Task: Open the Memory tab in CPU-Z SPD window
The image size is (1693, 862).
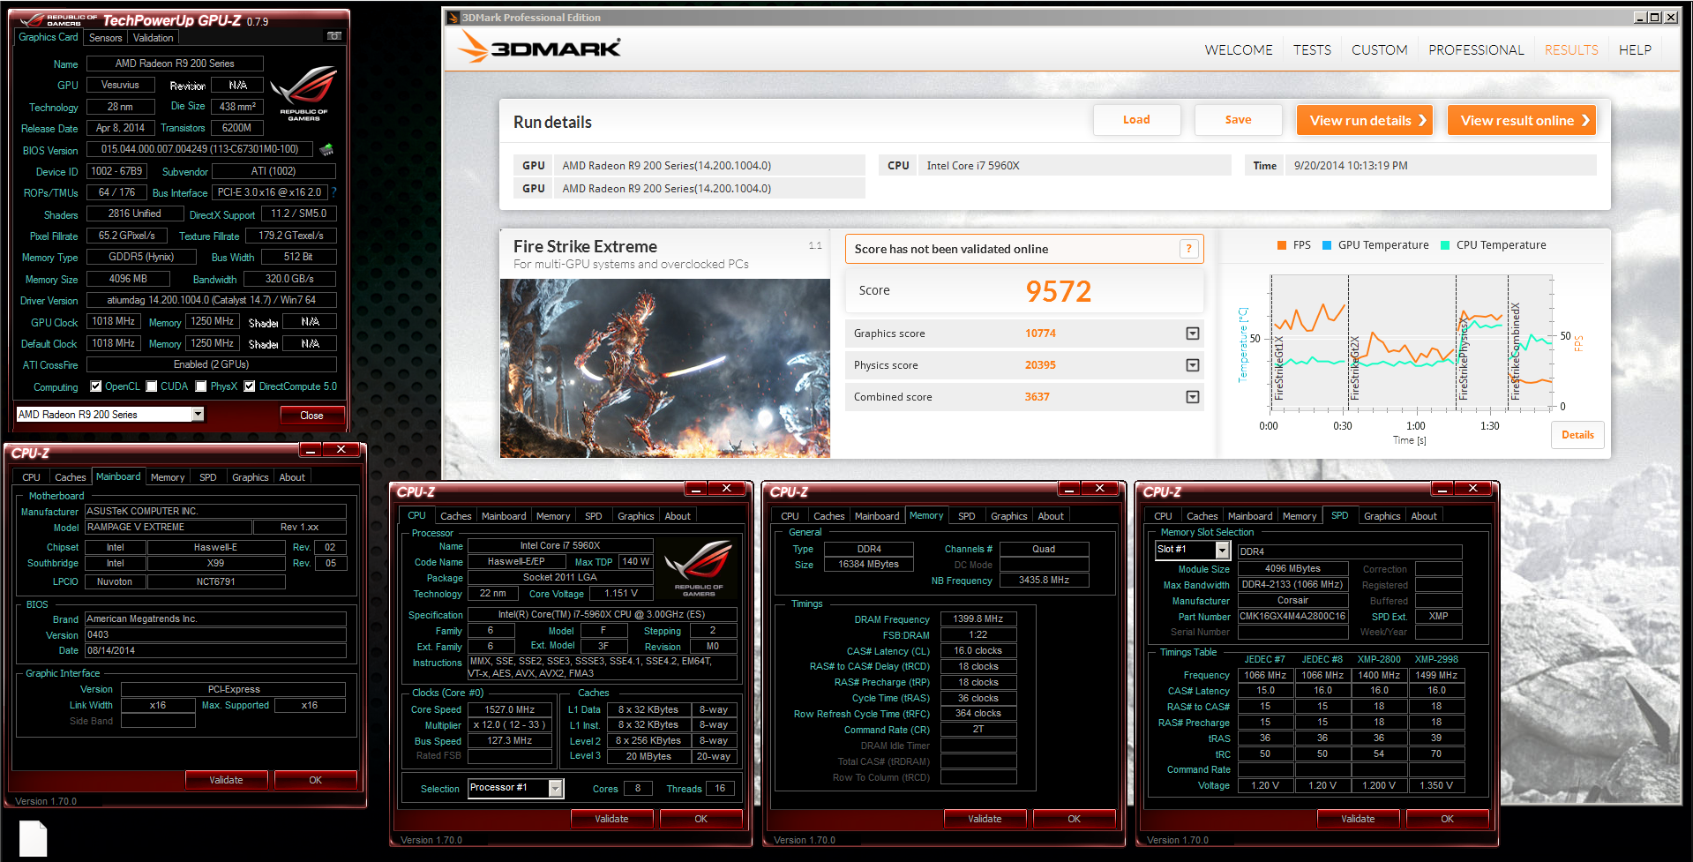Action: (x=1299, y=516)
